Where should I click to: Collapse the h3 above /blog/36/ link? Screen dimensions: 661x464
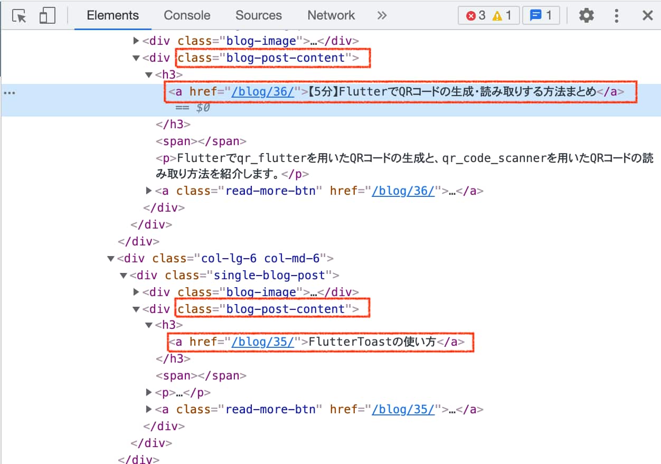click(x=149, y=75)
